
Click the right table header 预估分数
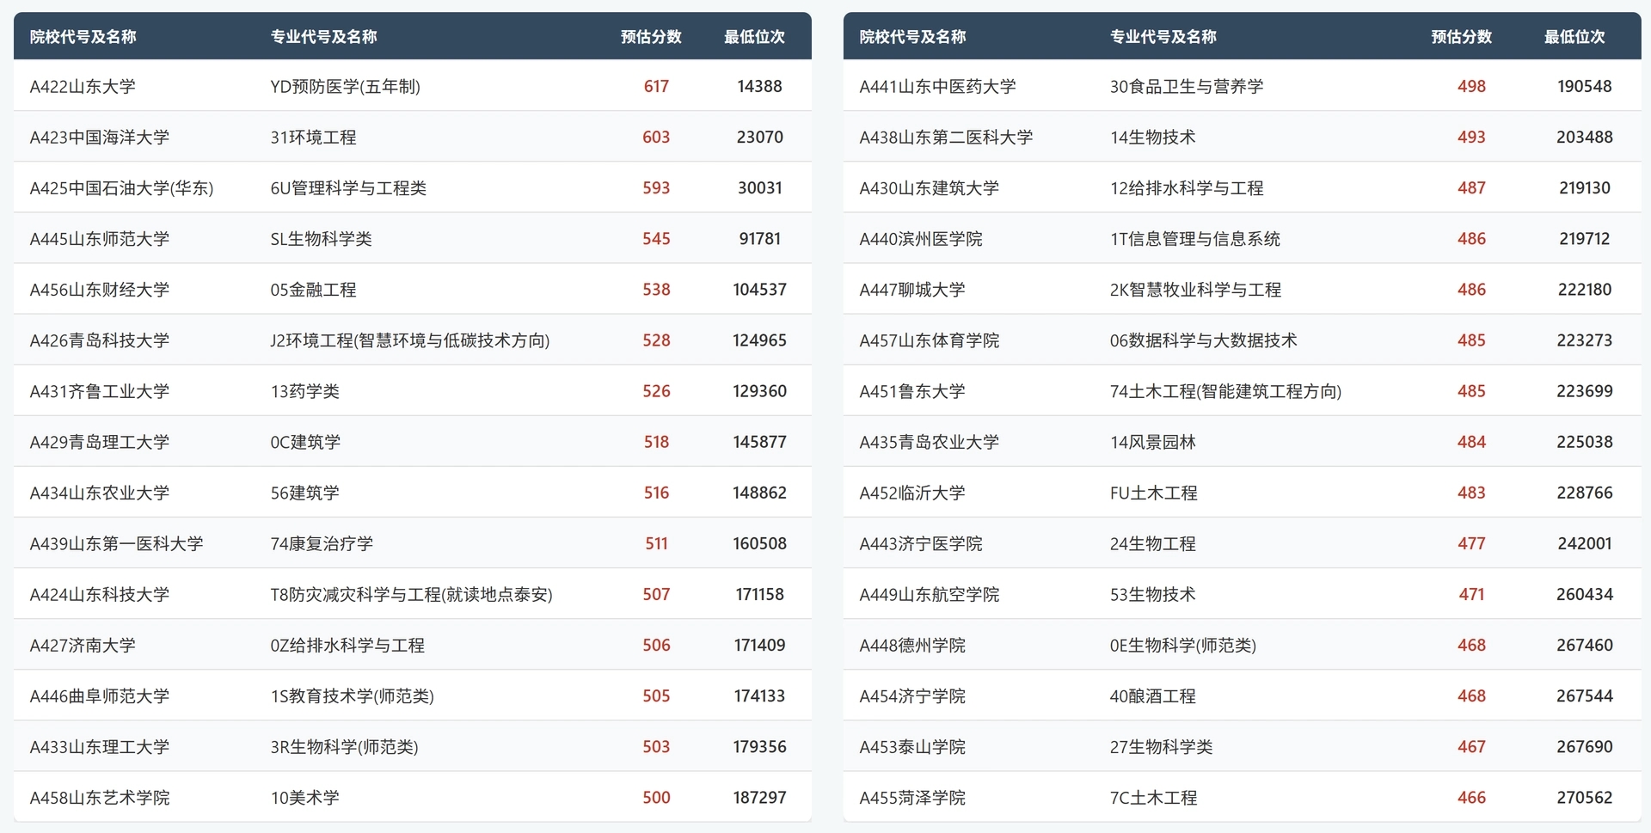coord(1461,37)
